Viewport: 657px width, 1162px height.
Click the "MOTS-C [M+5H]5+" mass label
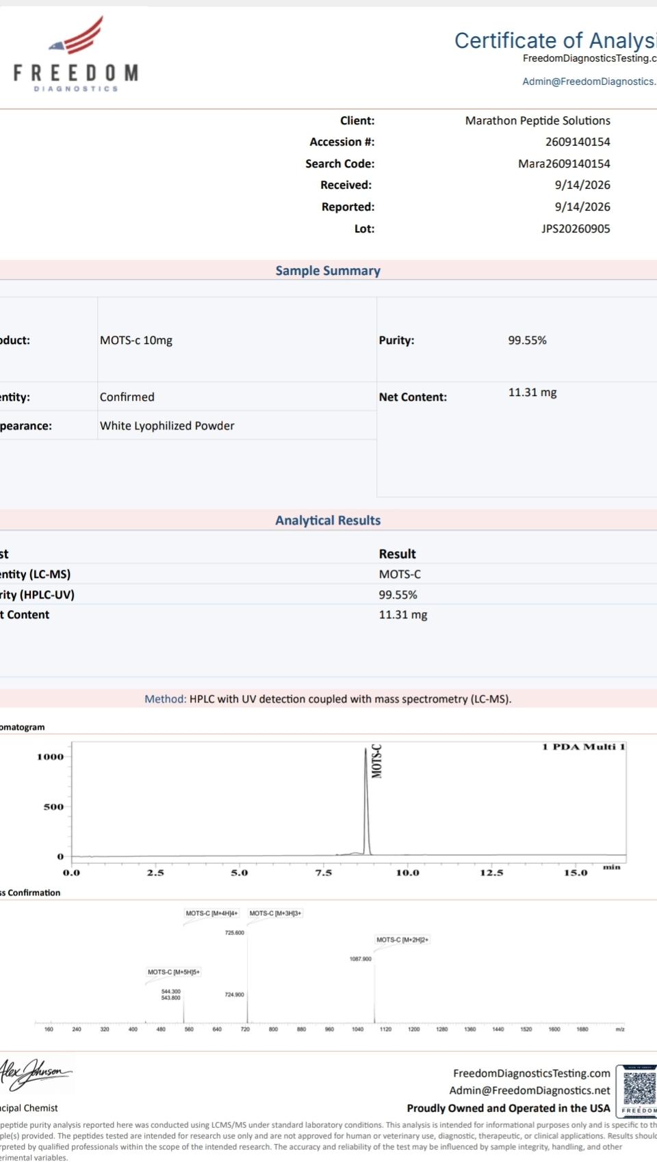tap(174, 972)
